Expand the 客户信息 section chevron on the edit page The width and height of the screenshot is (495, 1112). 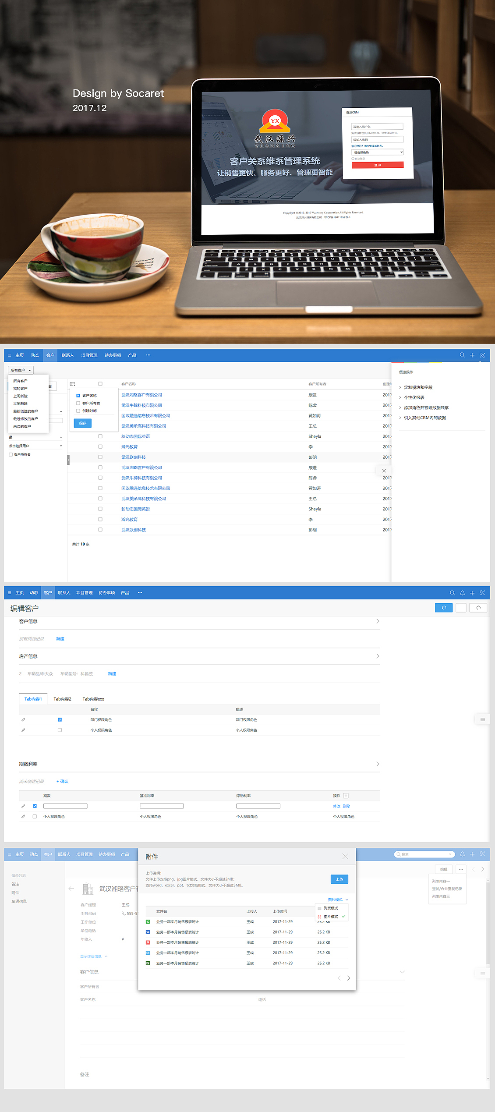[x=378, y=621]
